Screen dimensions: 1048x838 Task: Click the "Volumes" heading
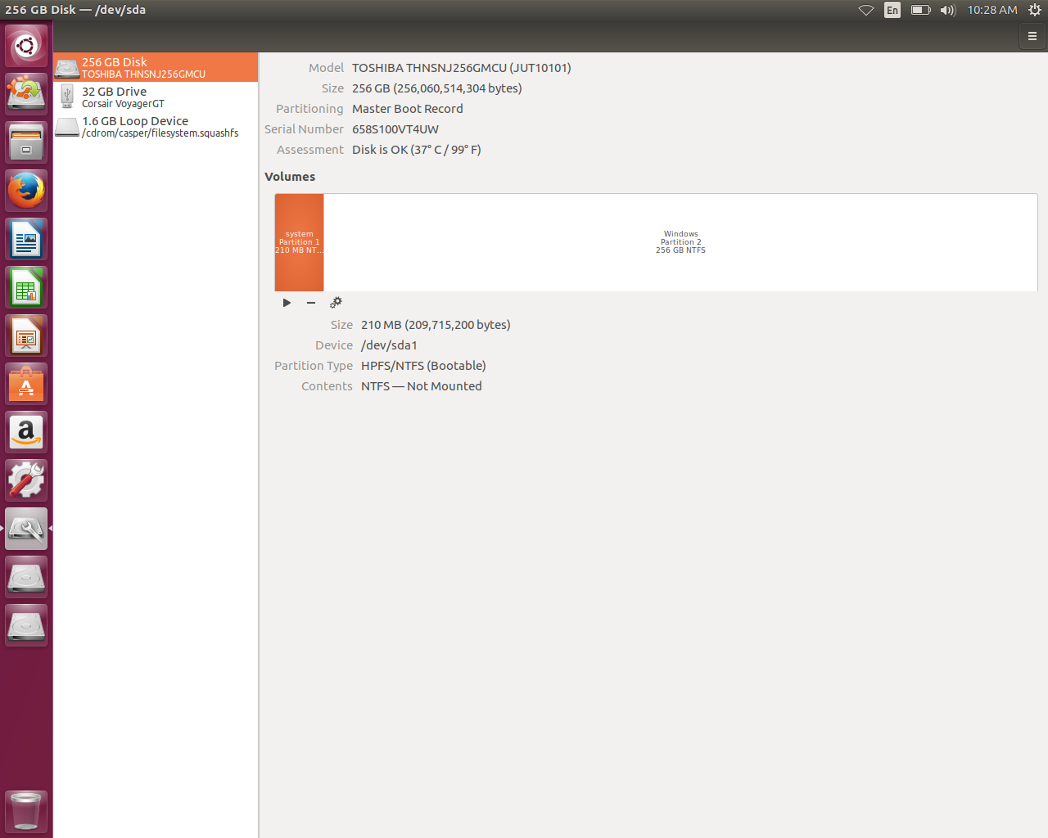(290, 177)
